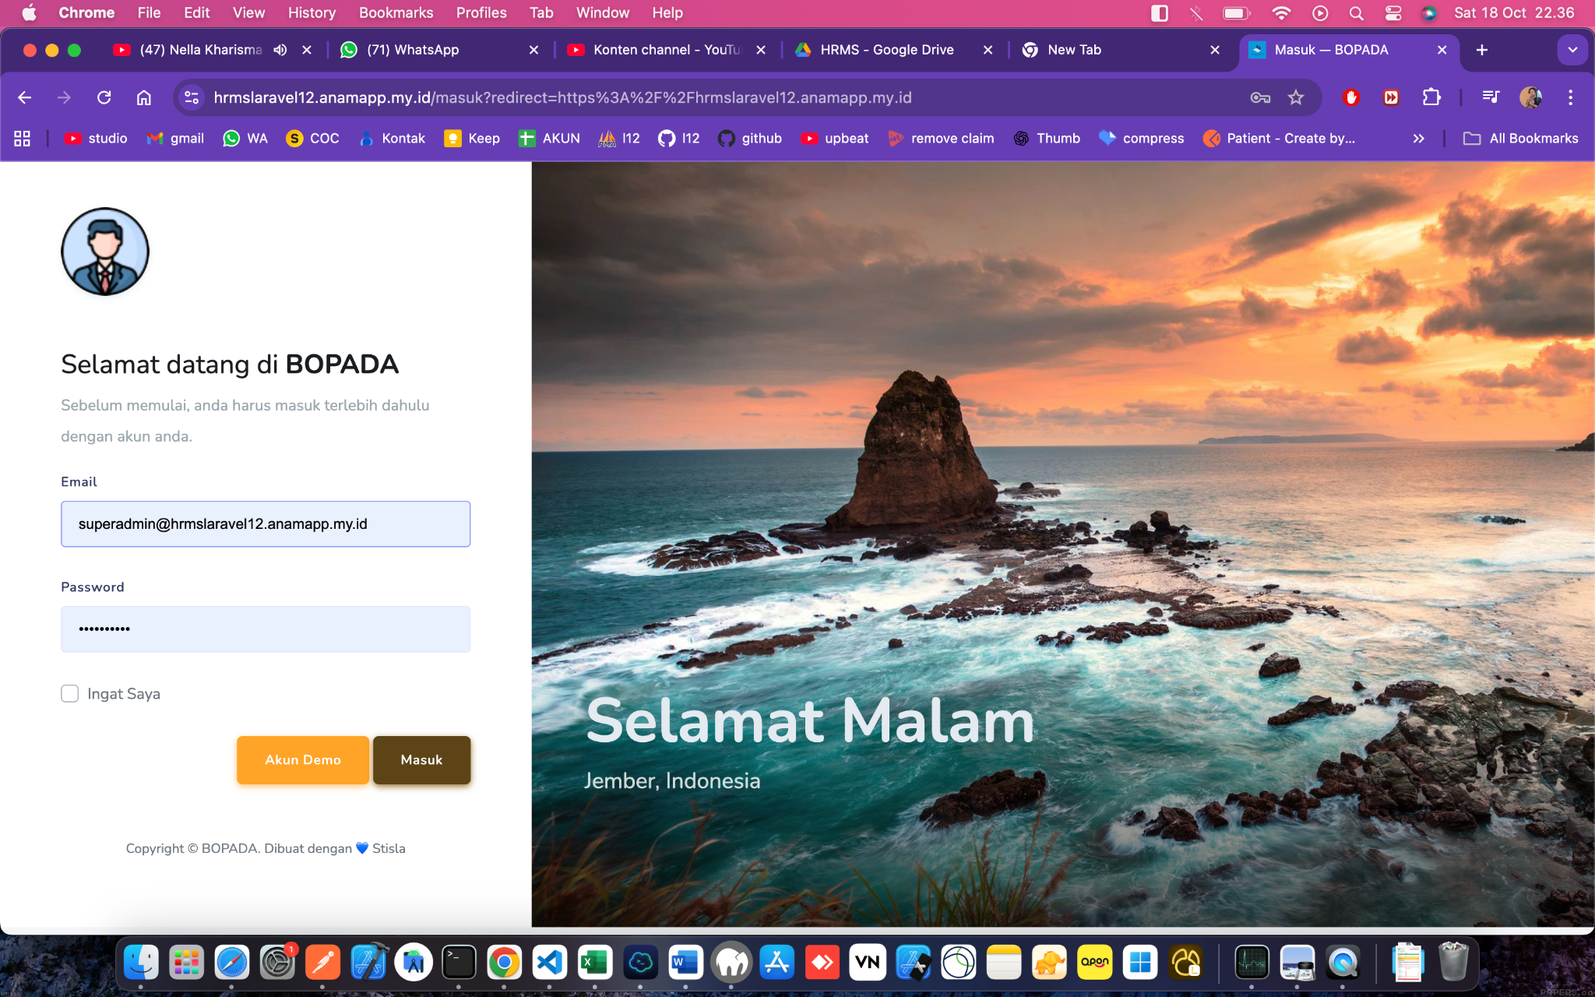
Task: Open the Extensions puzzle icon
Action: [1431, 97]
